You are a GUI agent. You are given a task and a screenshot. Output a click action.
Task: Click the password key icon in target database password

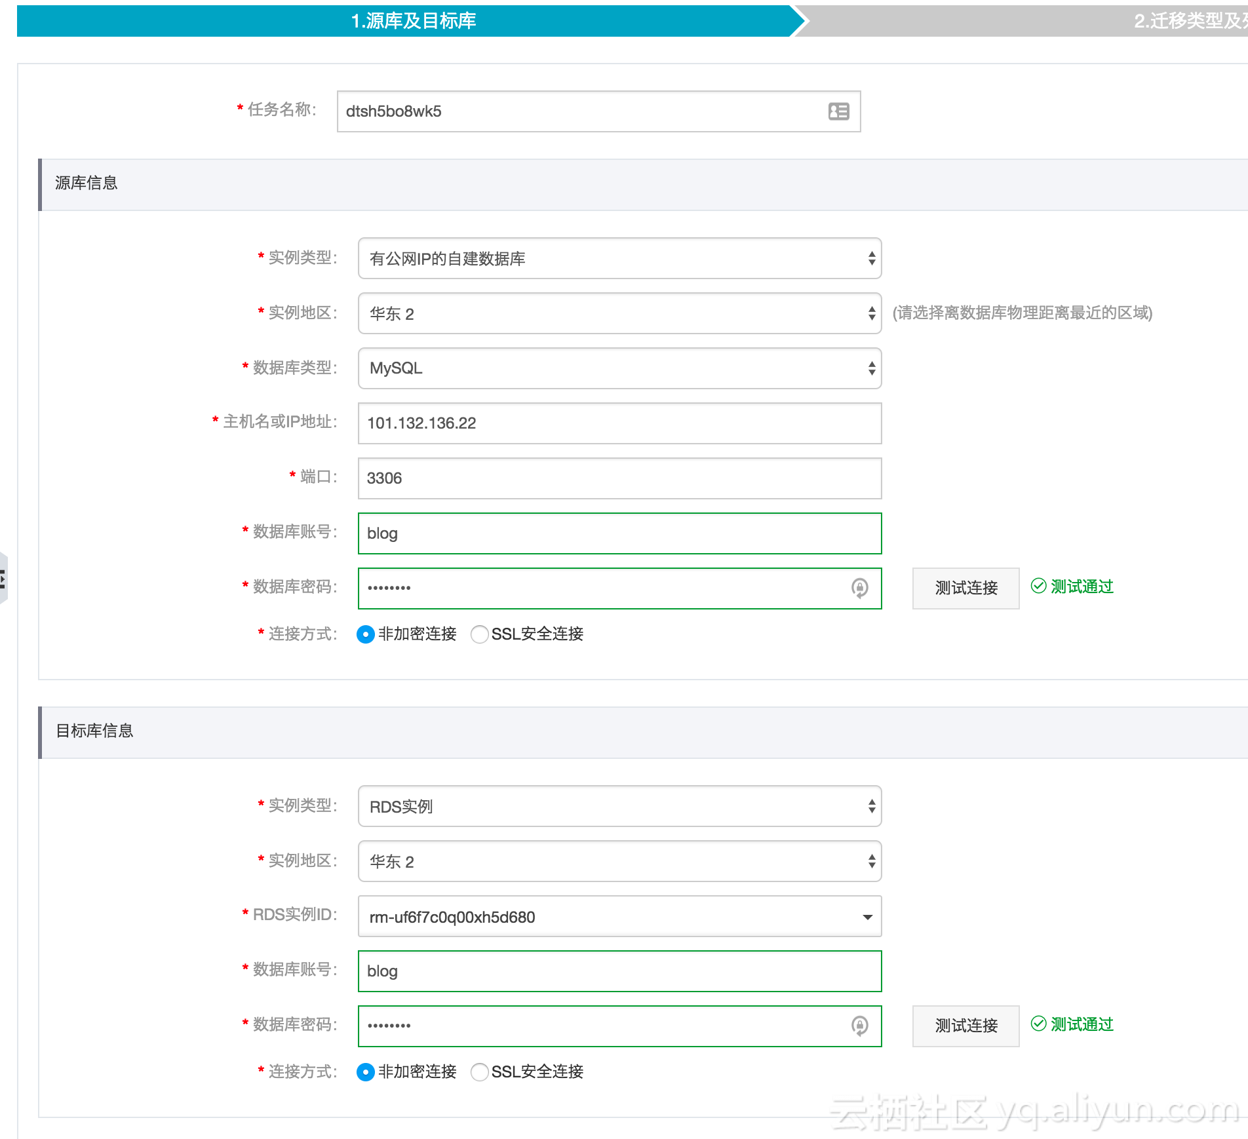pos(859,1026)
